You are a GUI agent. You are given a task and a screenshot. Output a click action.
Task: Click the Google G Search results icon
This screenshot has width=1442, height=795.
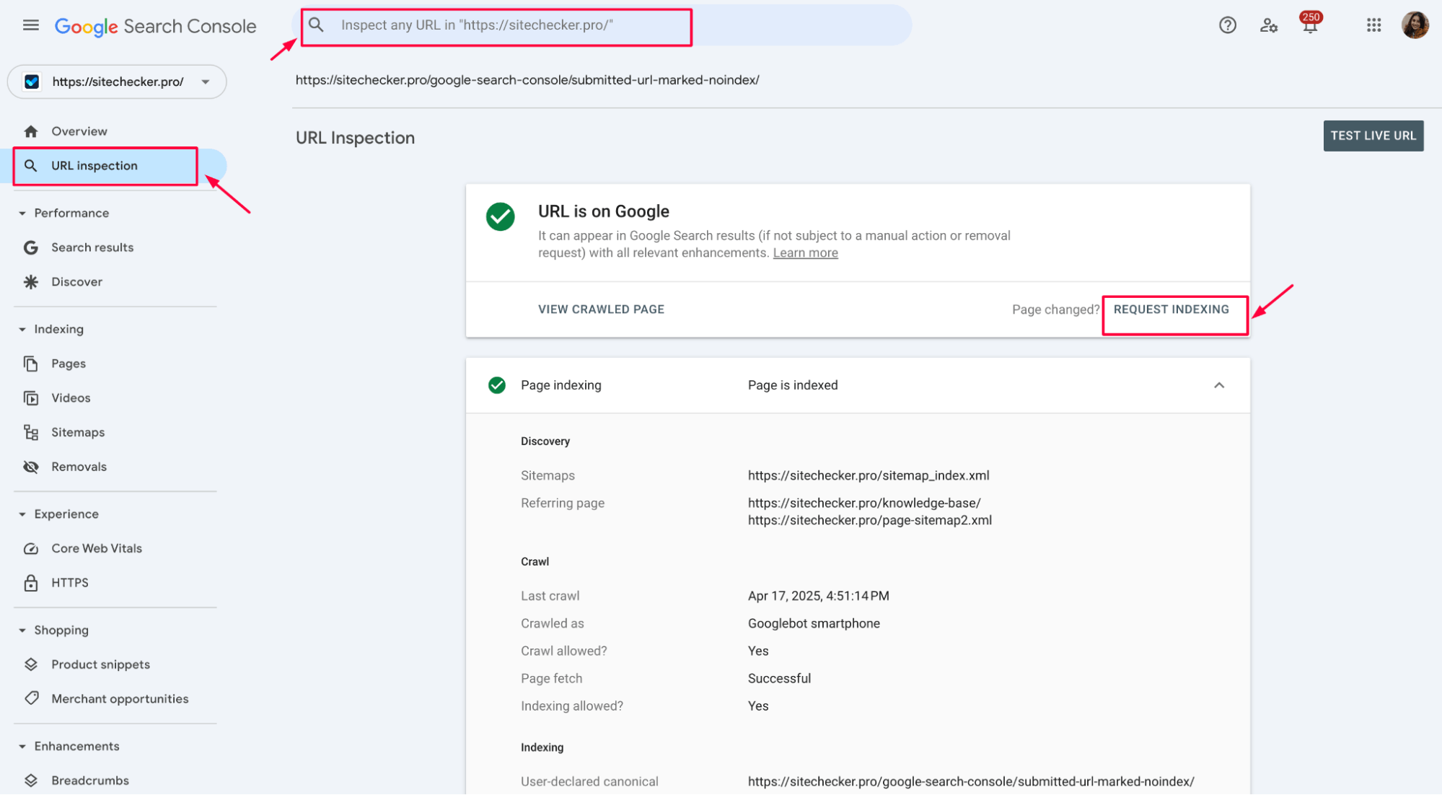tap(30, 247)
